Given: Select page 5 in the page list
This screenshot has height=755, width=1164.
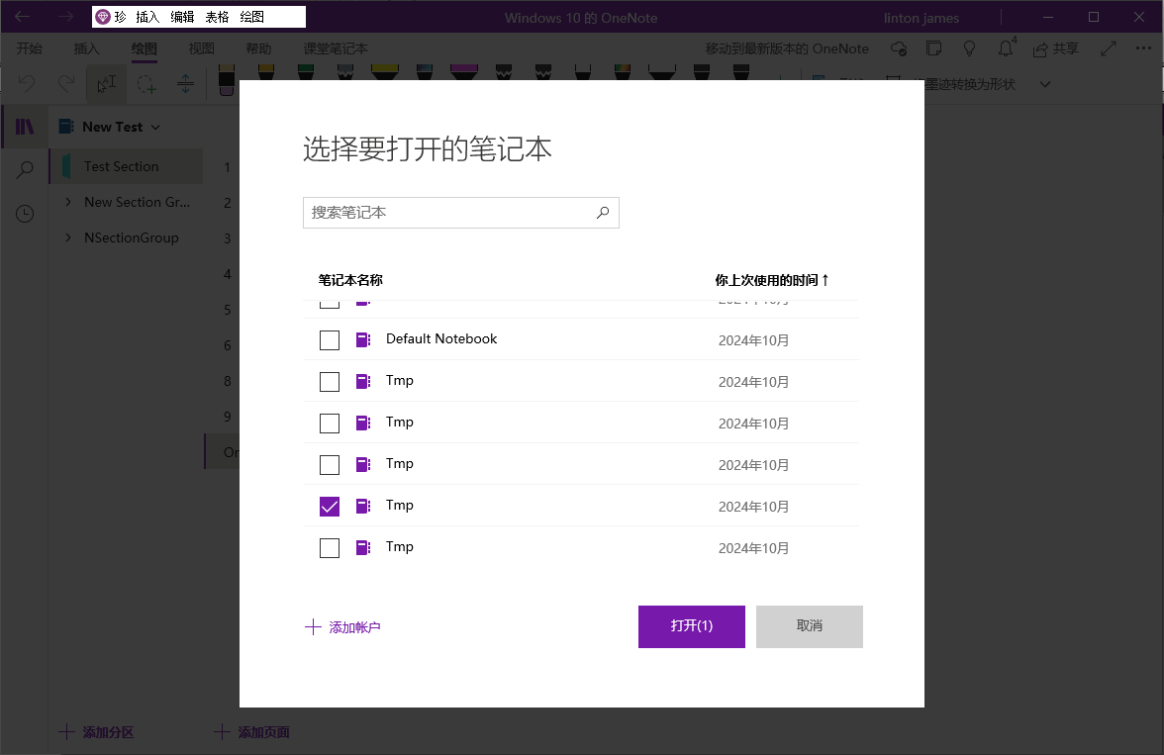Looking at the screenshot, I should [x=228, y=310].
